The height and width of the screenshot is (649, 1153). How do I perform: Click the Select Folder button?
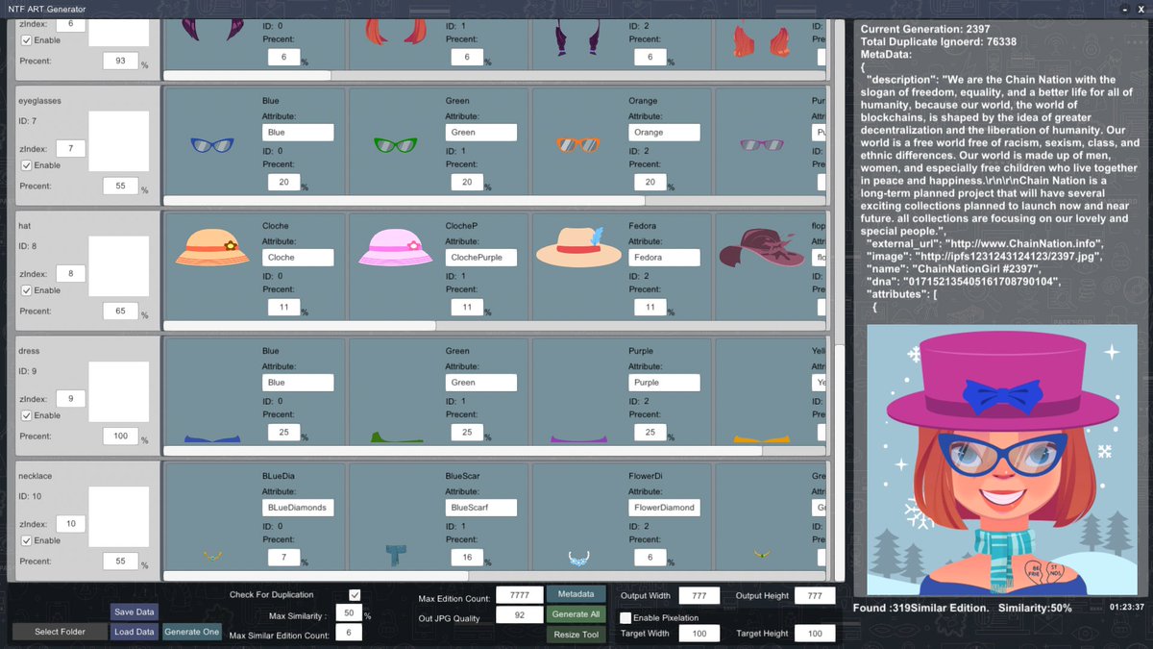(x=60, y=632)
